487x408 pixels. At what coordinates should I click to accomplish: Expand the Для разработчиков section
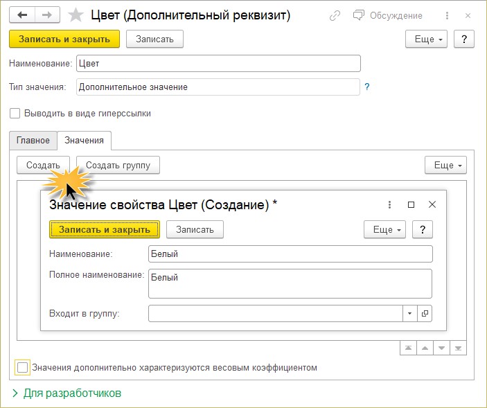(67, 393)
